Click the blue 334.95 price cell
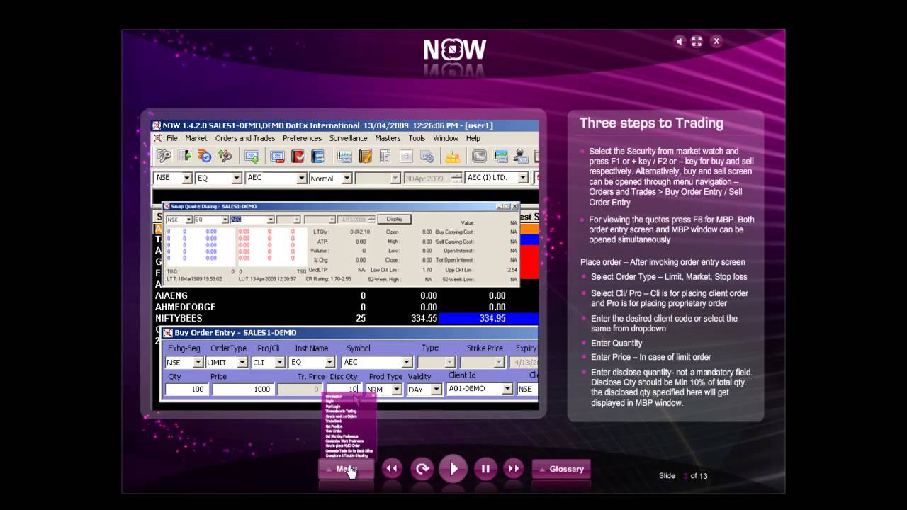This screenshot has height=510, width=907. pyautogui.click(x=488, y=318)
